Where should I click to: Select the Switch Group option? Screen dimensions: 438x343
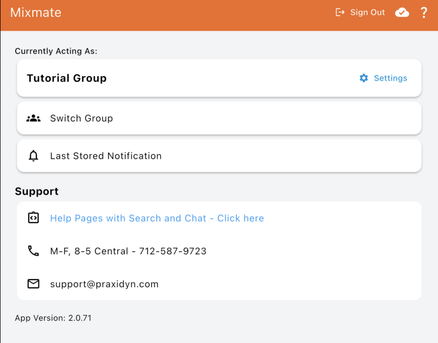(x=81, y=118)
